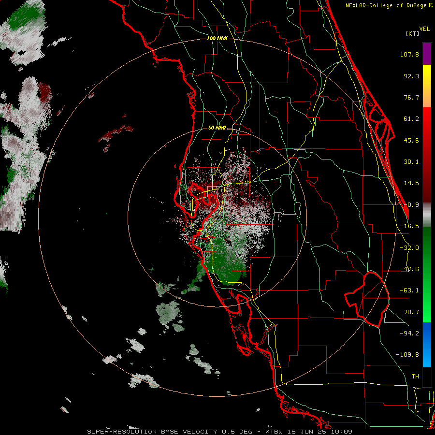
Task: Select the 61.2 scale value
Action: pyautogui.click(x=411, y=119)
